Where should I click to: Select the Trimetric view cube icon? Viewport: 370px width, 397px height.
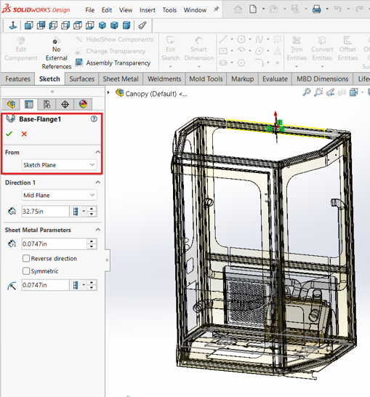click(114, 25)
